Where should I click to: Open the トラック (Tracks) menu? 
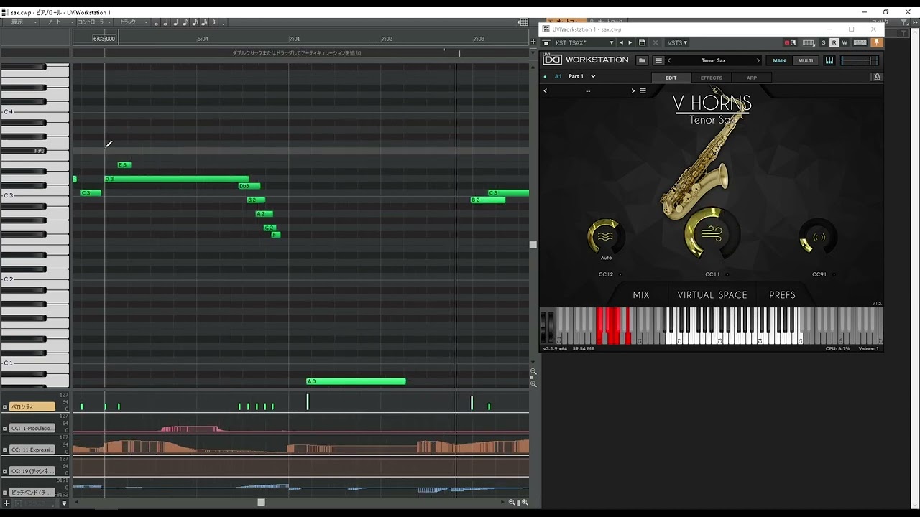click(x=132, y=22)
